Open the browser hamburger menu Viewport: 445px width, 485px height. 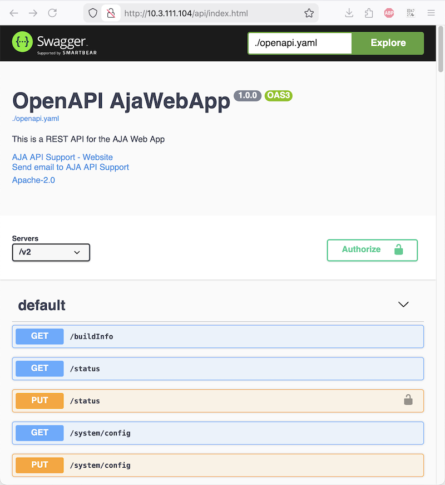pos(431,13)
